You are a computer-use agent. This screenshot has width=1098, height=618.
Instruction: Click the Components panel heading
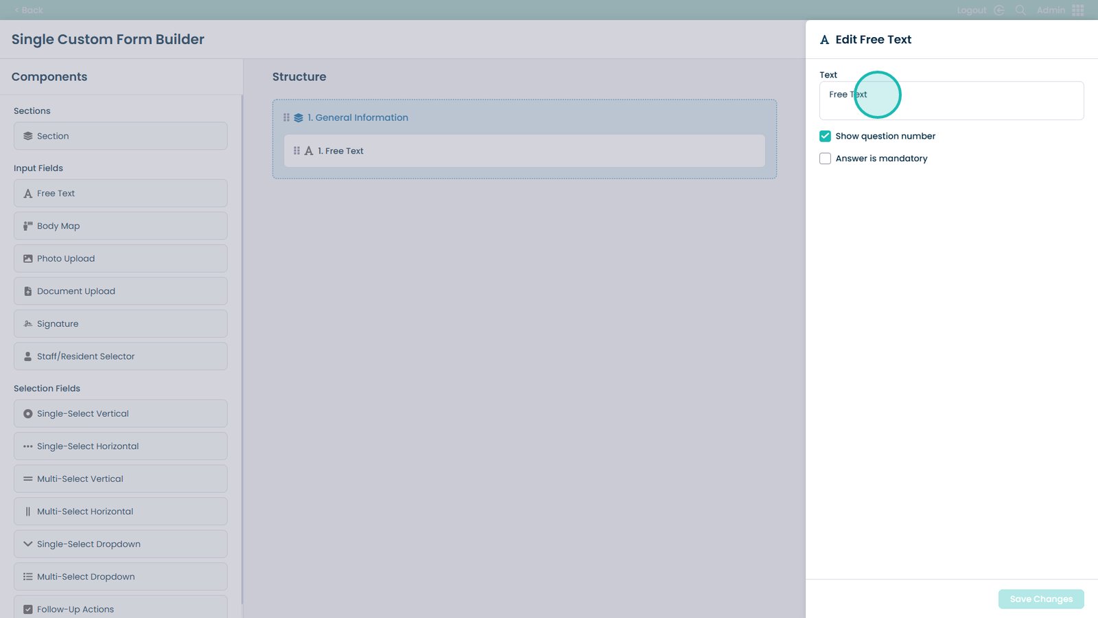click(49, 77)
